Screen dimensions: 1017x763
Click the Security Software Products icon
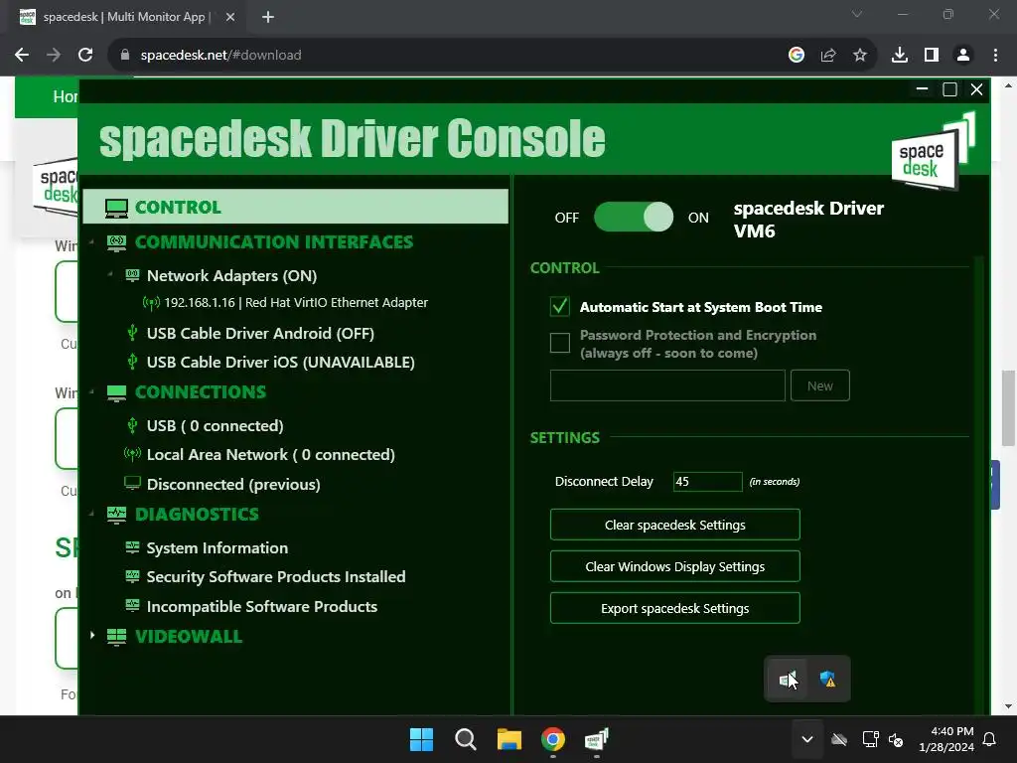(132, 576)
